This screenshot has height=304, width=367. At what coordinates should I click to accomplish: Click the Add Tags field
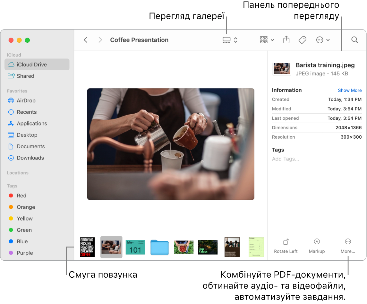tap(285, 159)
